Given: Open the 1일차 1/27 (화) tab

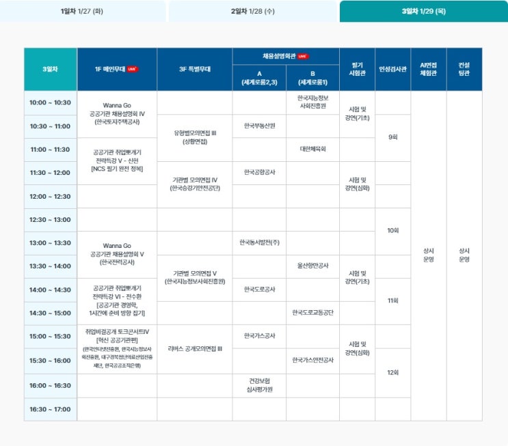Looking at the screenshot, I should click(x=82, y=11).
